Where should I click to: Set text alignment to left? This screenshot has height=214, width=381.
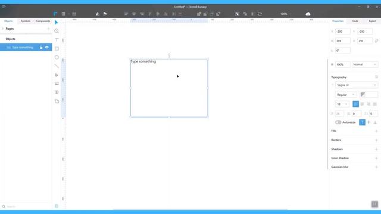point(355,104)
